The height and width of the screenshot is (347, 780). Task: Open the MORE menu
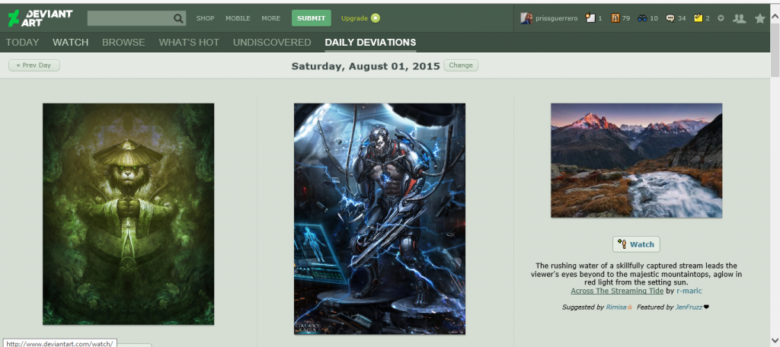[271, 18]
